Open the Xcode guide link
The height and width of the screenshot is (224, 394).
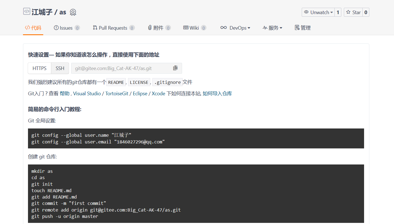pos(158,94)
